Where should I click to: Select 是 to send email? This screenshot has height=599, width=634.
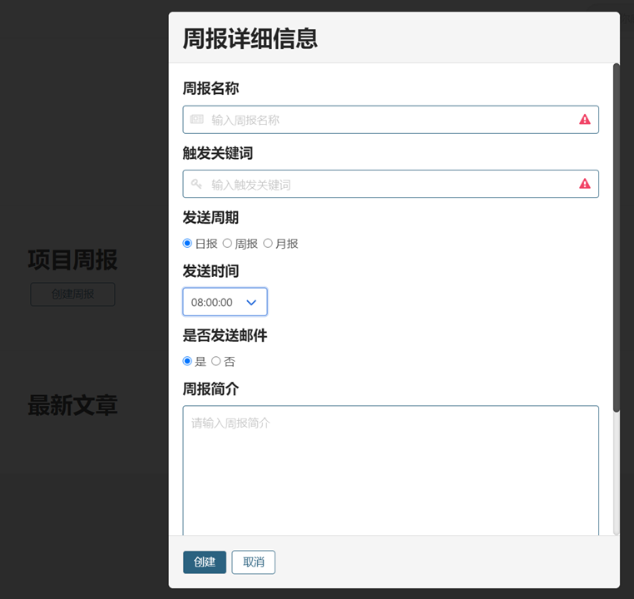187,361
